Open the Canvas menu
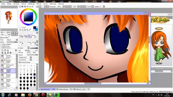 tap(16, 4)
